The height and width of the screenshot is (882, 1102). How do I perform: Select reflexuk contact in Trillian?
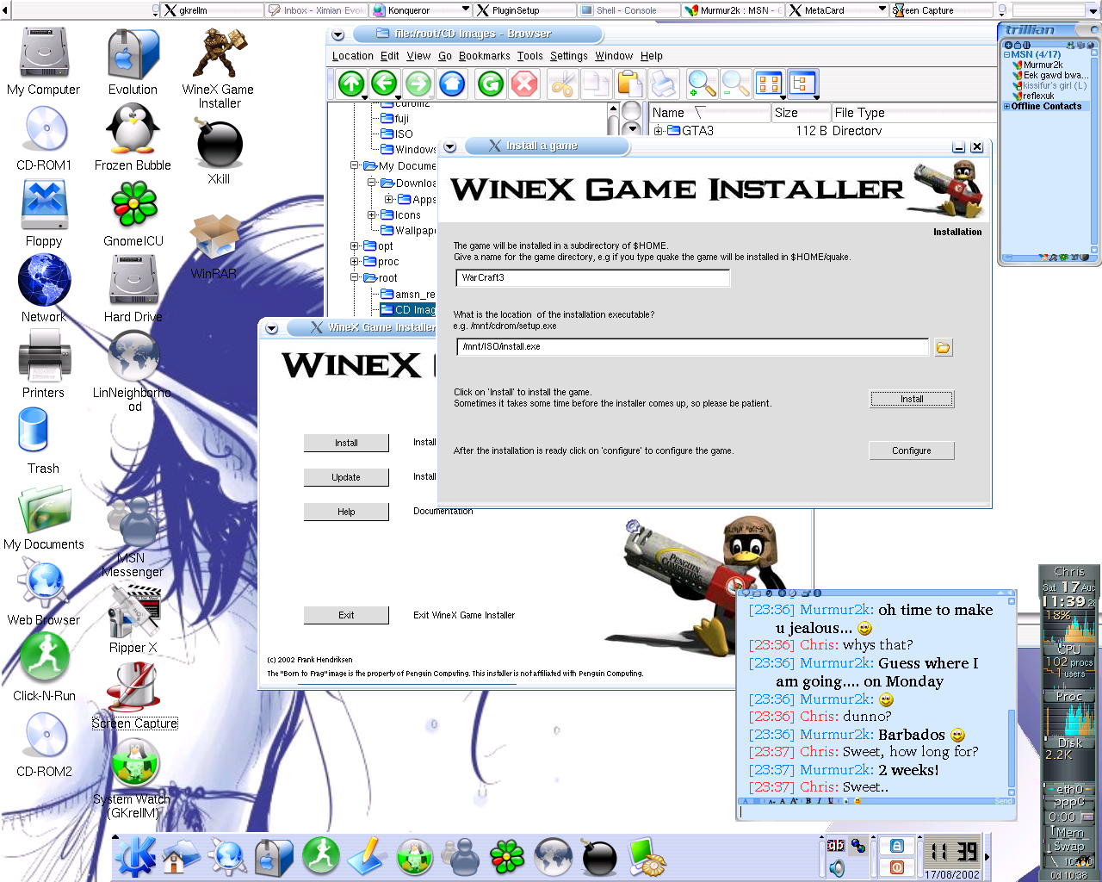click(x=1034, y=96)
